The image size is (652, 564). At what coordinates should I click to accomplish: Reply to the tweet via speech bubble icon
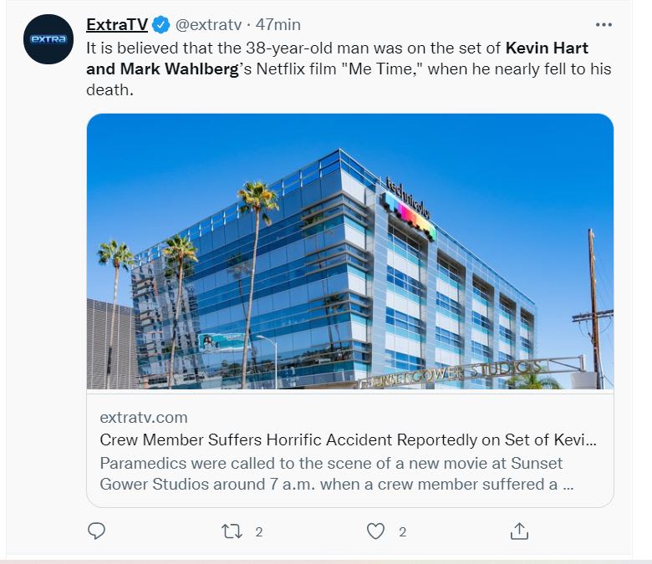click(97, 531)
